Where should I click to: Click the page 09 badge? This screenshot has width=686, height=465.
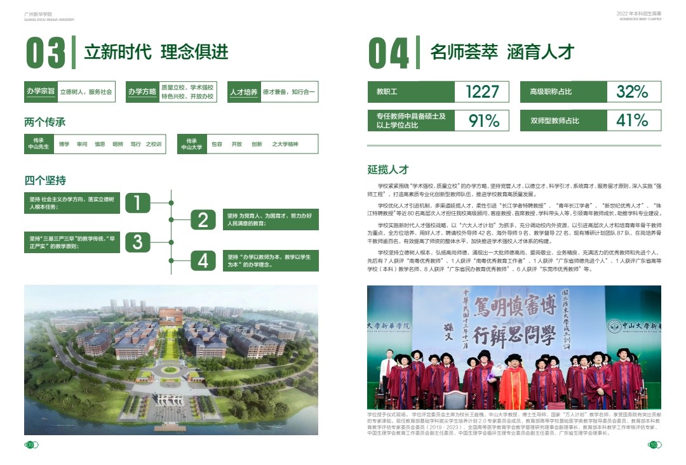pyautogui.click(x=29, y=445)
